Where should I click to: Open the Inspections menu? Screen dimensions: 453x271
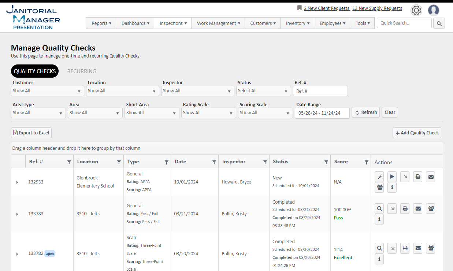click(x=173, y=23)
